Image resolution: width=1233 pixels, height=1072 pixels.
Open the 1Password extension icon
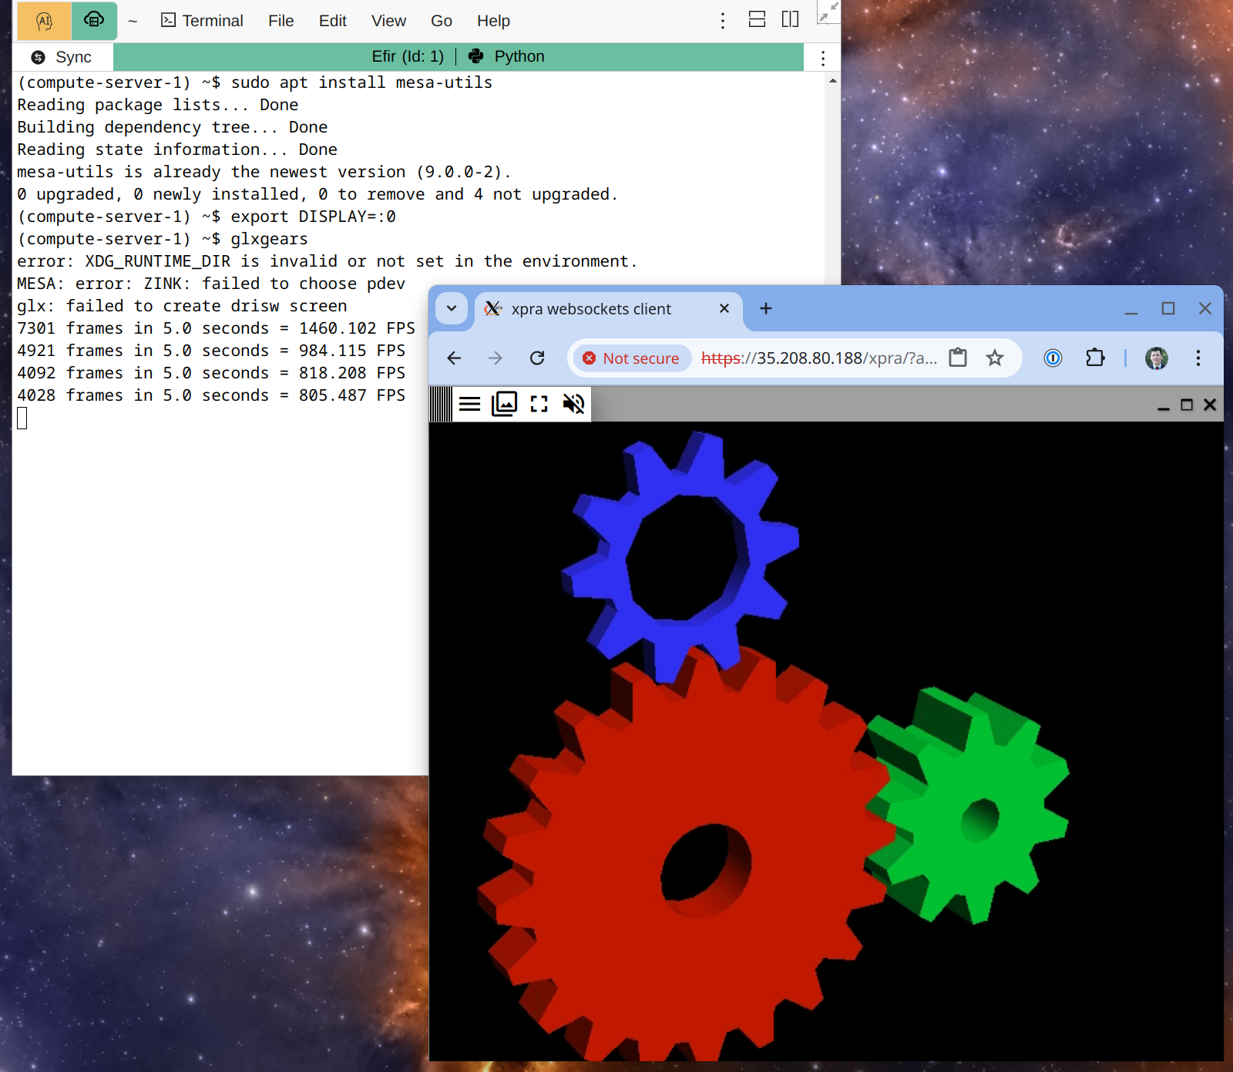point(1053,358)
